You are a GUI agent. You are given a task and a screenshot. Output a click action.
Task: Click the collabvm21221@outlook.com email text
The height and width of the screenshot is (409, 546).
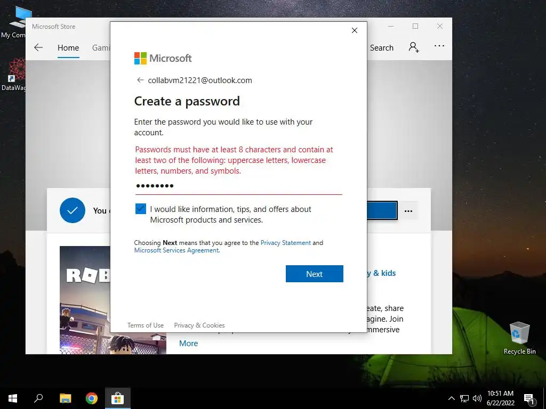coord(200,80)
